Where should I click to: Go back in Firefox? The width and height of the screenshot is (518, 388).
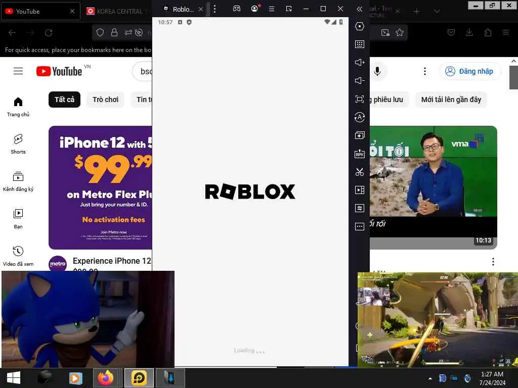tap(12, 33)
